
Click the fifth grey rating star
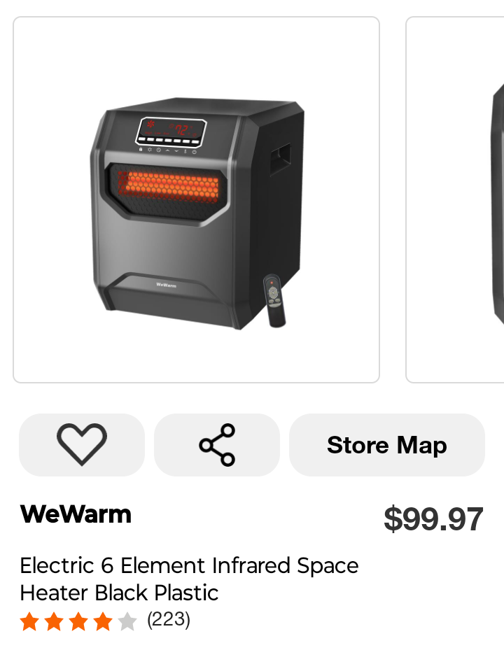coord(127,622)
